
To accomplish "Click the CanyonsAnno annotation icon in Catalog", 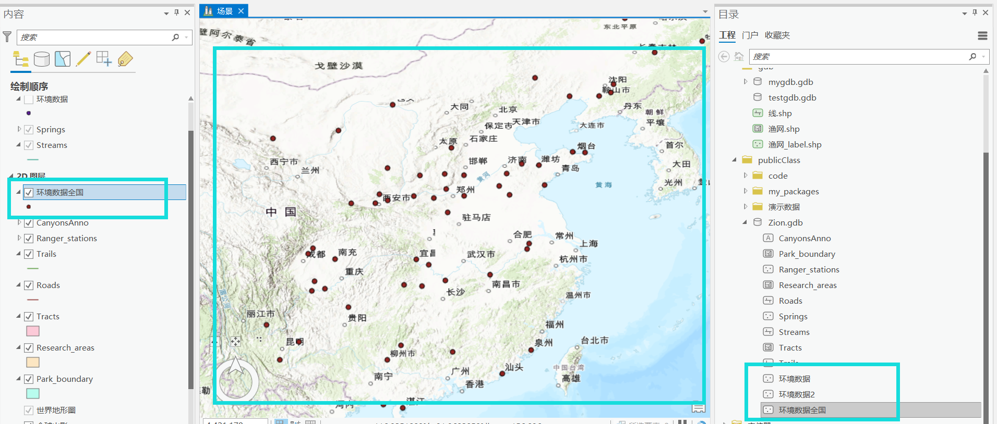I will (768, 238).
